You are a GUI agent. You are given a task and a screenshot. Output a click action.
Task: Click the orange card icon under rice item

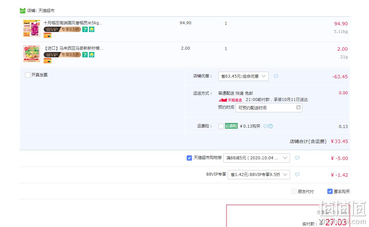(x=48, y=36)
